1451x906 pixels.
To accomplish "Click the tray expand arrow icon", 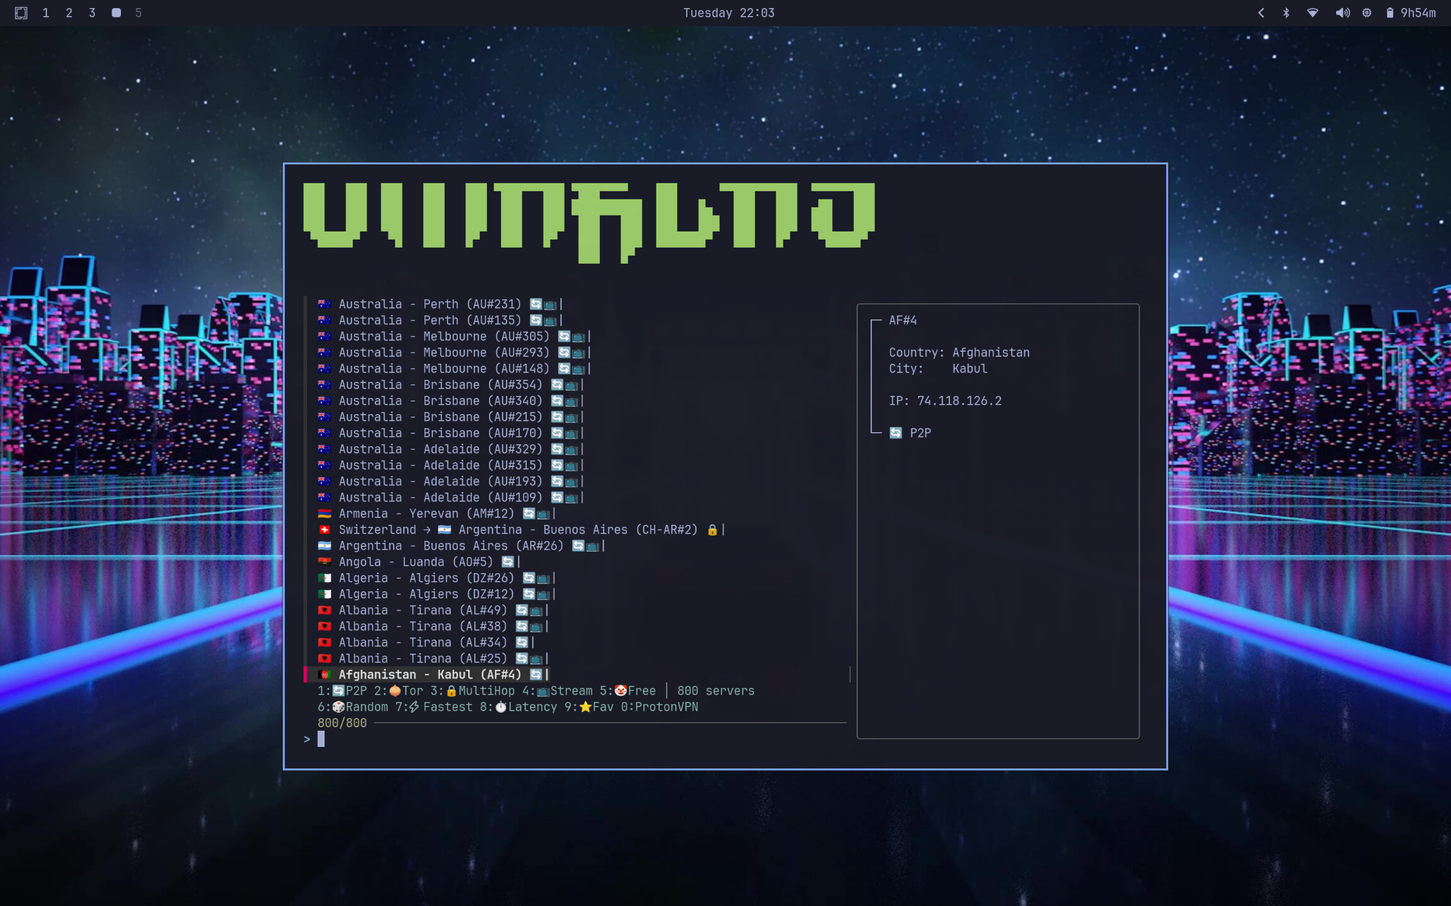I will pyautogui.click(x=1261, y=13).
